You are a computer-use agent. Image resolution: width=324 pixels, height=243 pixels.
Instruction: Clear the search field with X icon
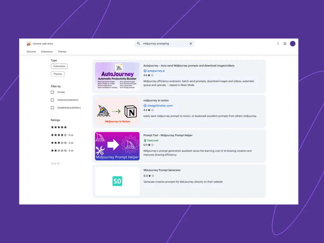point(191,44)
